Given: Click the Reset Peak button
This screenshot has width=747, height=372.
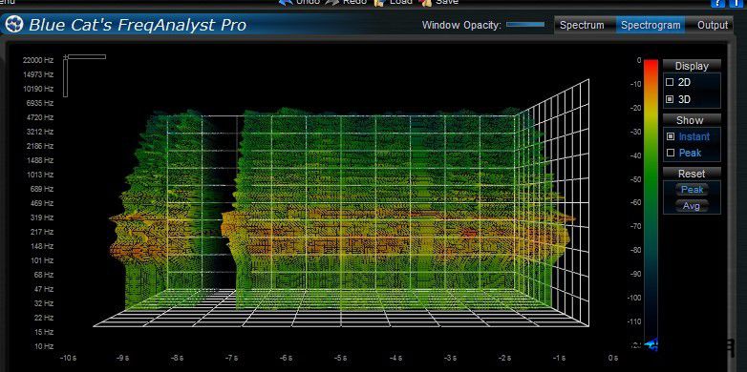Looking at the screenshot, I should [x=692, y=189].
